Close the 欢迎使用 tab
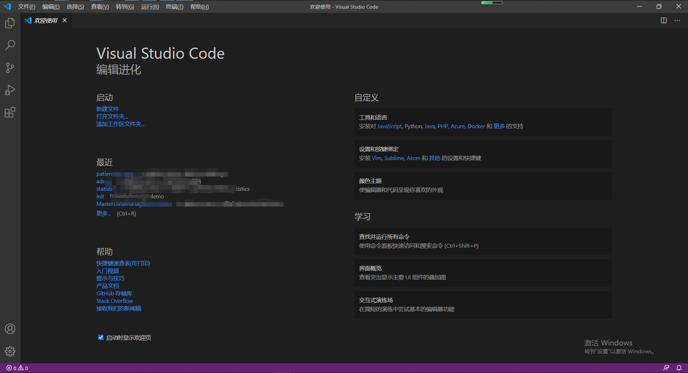Screen dimensions: 688x373 (64, 20)
